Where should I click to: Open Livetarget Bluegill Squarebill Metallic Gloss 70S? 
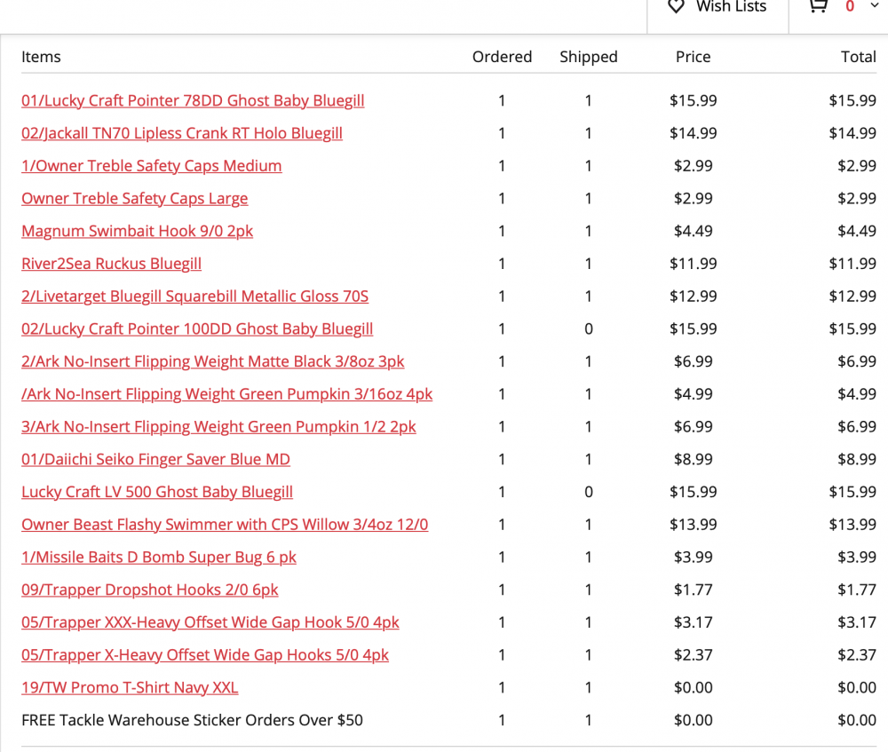tap(194, 297)
